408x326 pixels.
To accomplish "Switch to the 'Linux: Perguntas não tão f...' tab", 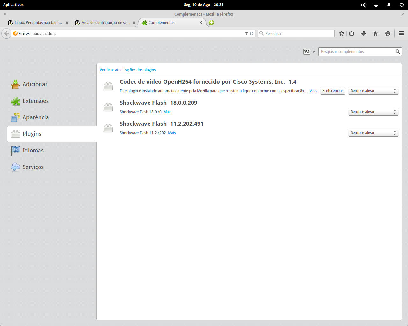I will click(x=38, y=23).
